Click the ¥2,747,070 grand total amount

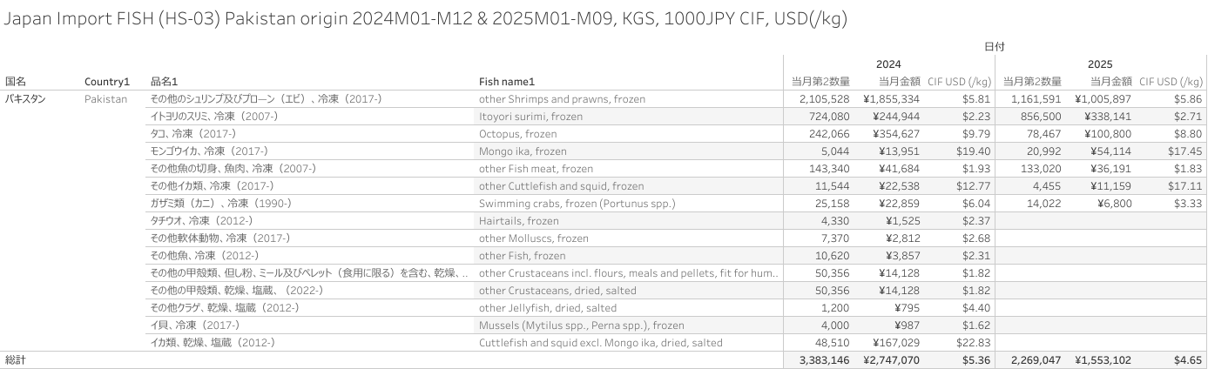click(x=891, y=359)
